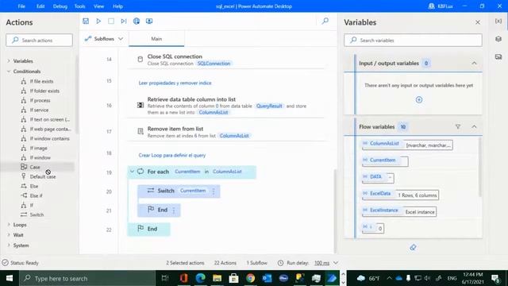Select the ExcelInstance flow variable
Screen dimensions: 508x286
384,210
